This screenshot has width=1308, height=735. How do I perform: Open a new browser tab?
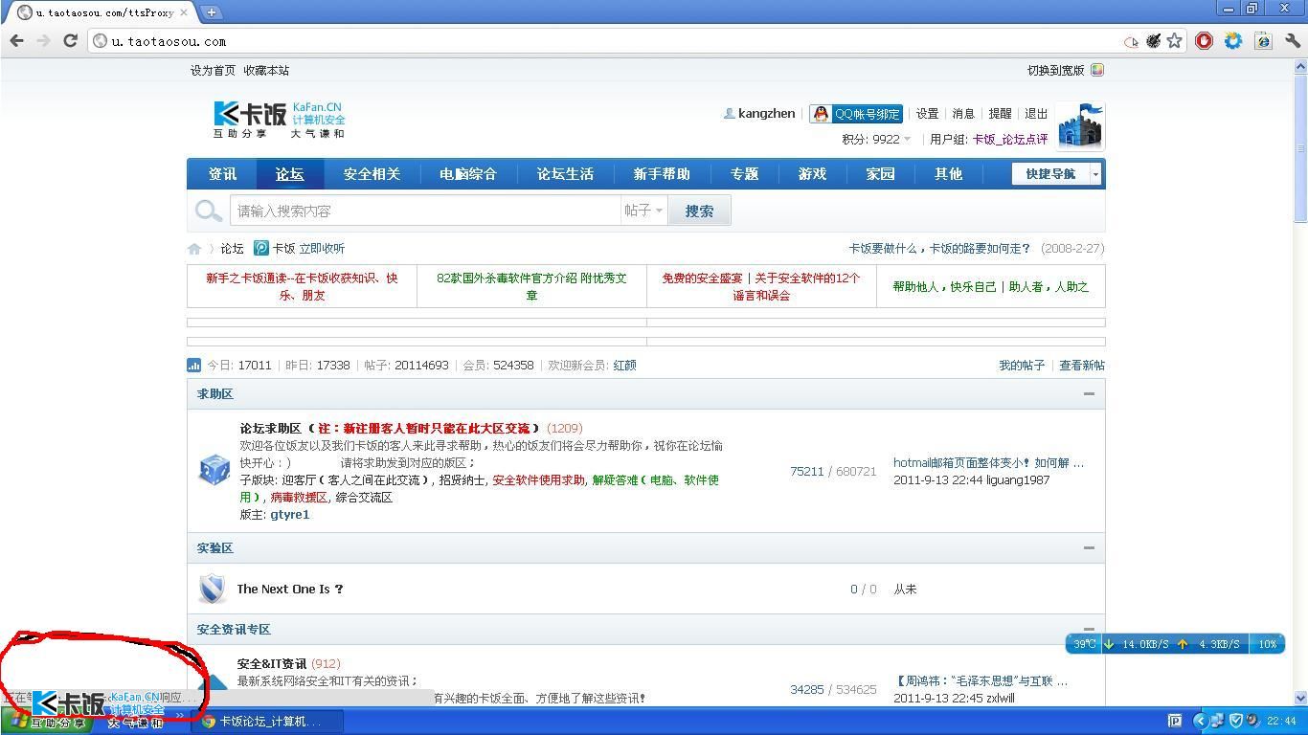coord(211,12)
